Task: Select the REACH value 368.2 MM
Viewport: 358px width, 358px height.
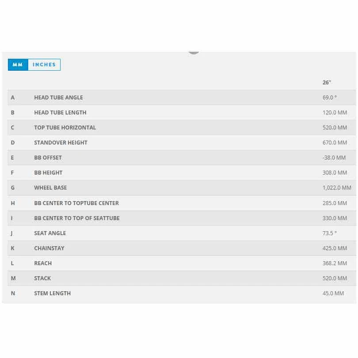Action: pyautogui.click(x=335, y=263)
